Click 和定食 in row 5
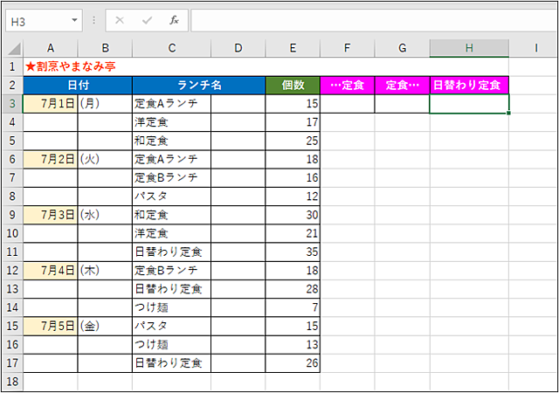559x393 pixels. (x=171, y=141)
